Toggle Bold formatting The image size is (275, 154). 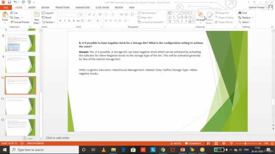coord(60,21)
